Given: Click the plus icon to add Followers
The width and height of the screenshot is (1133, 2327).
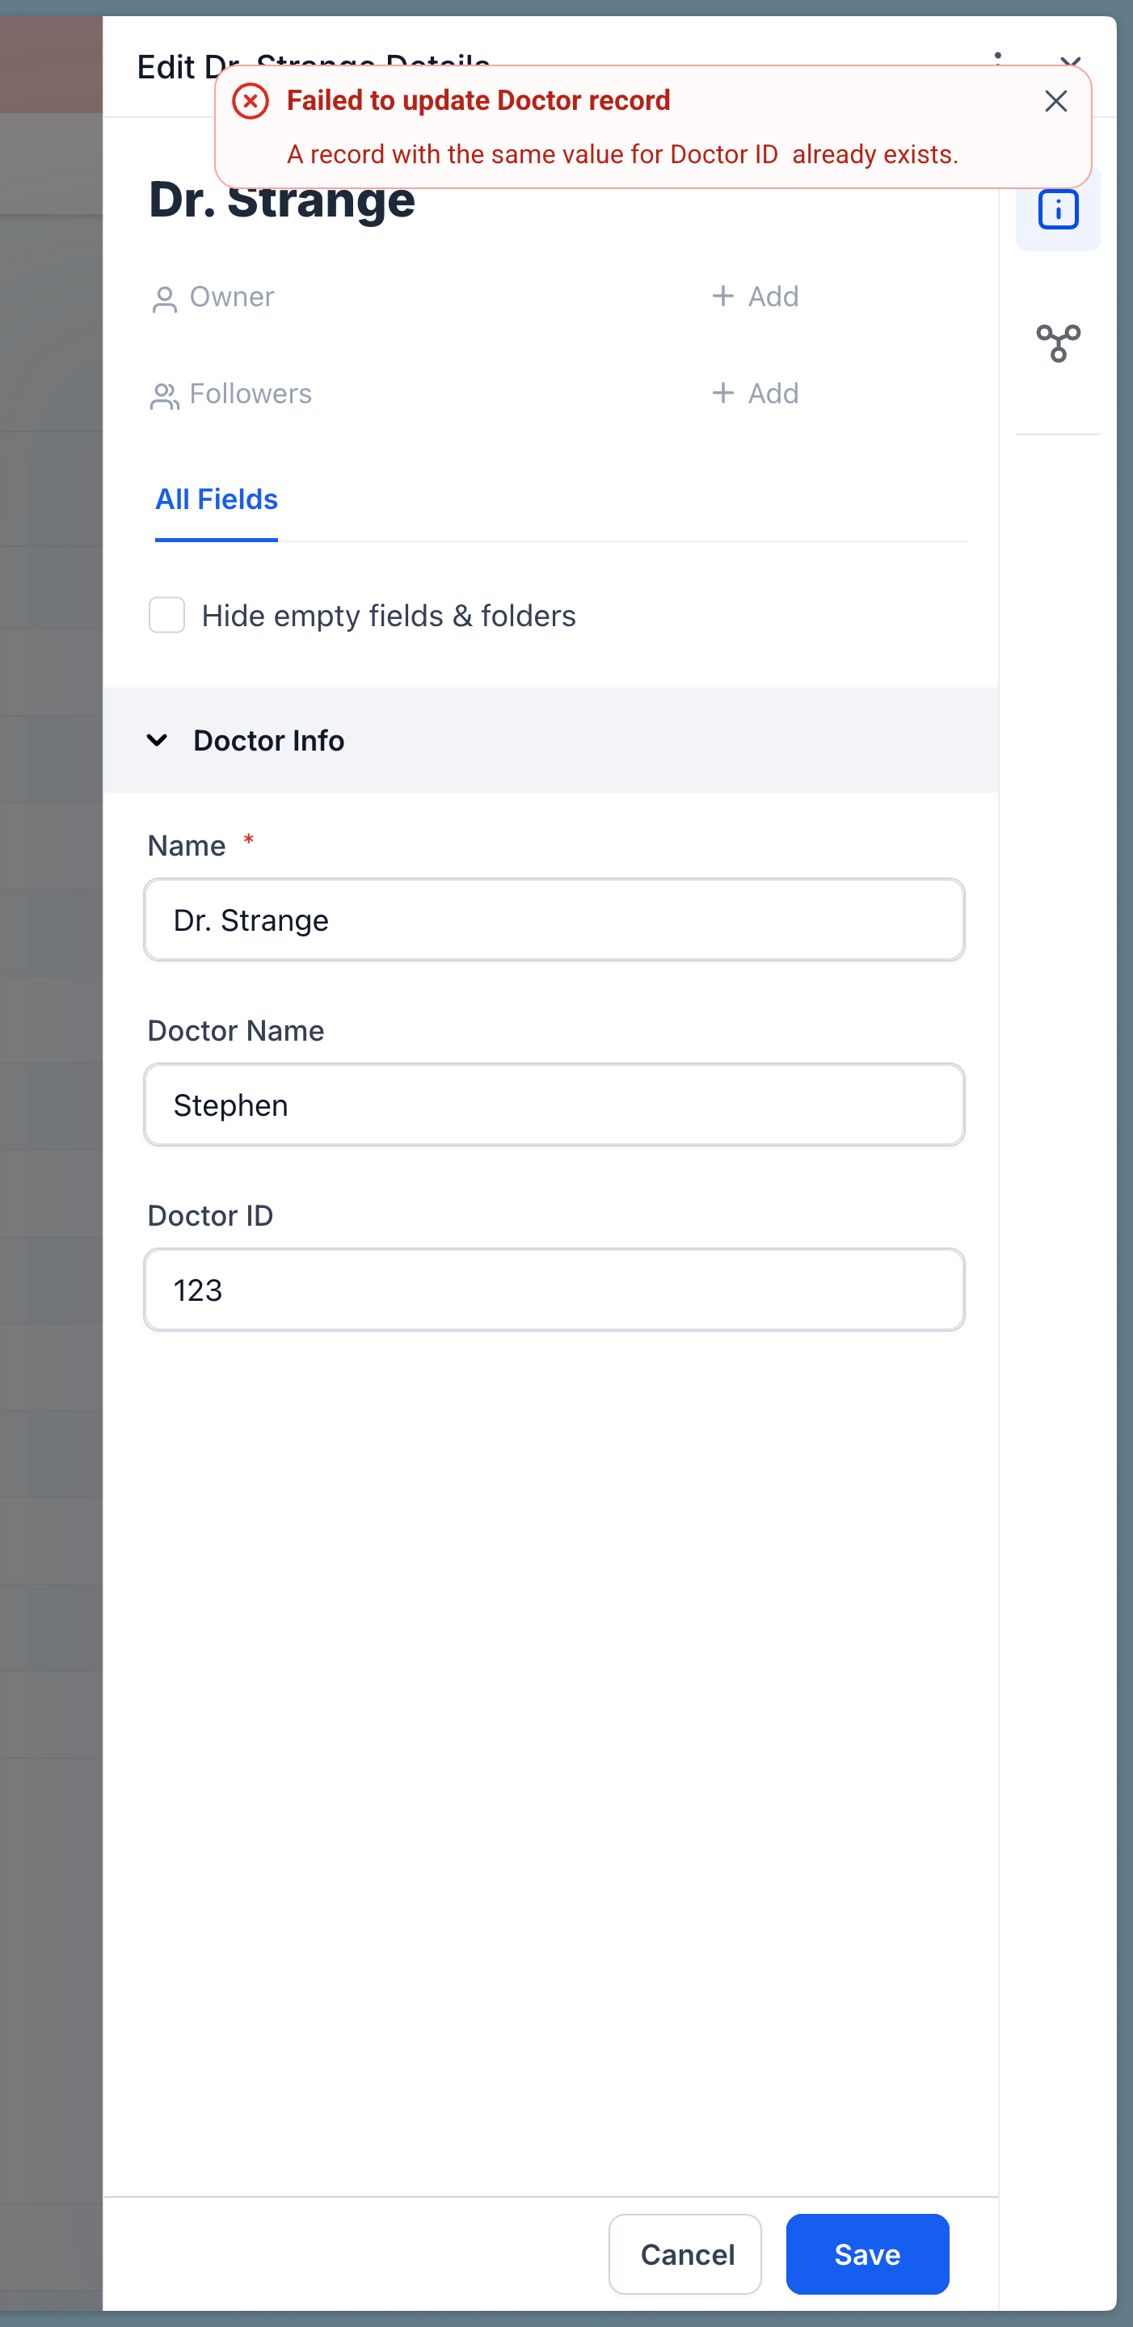Looking at the screenshot, I should 724,393.
